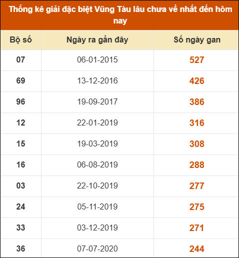Click number 15 in Bộ số column
Screen dimensions: 239x258
pyautogui.click(x=20, y=143)
